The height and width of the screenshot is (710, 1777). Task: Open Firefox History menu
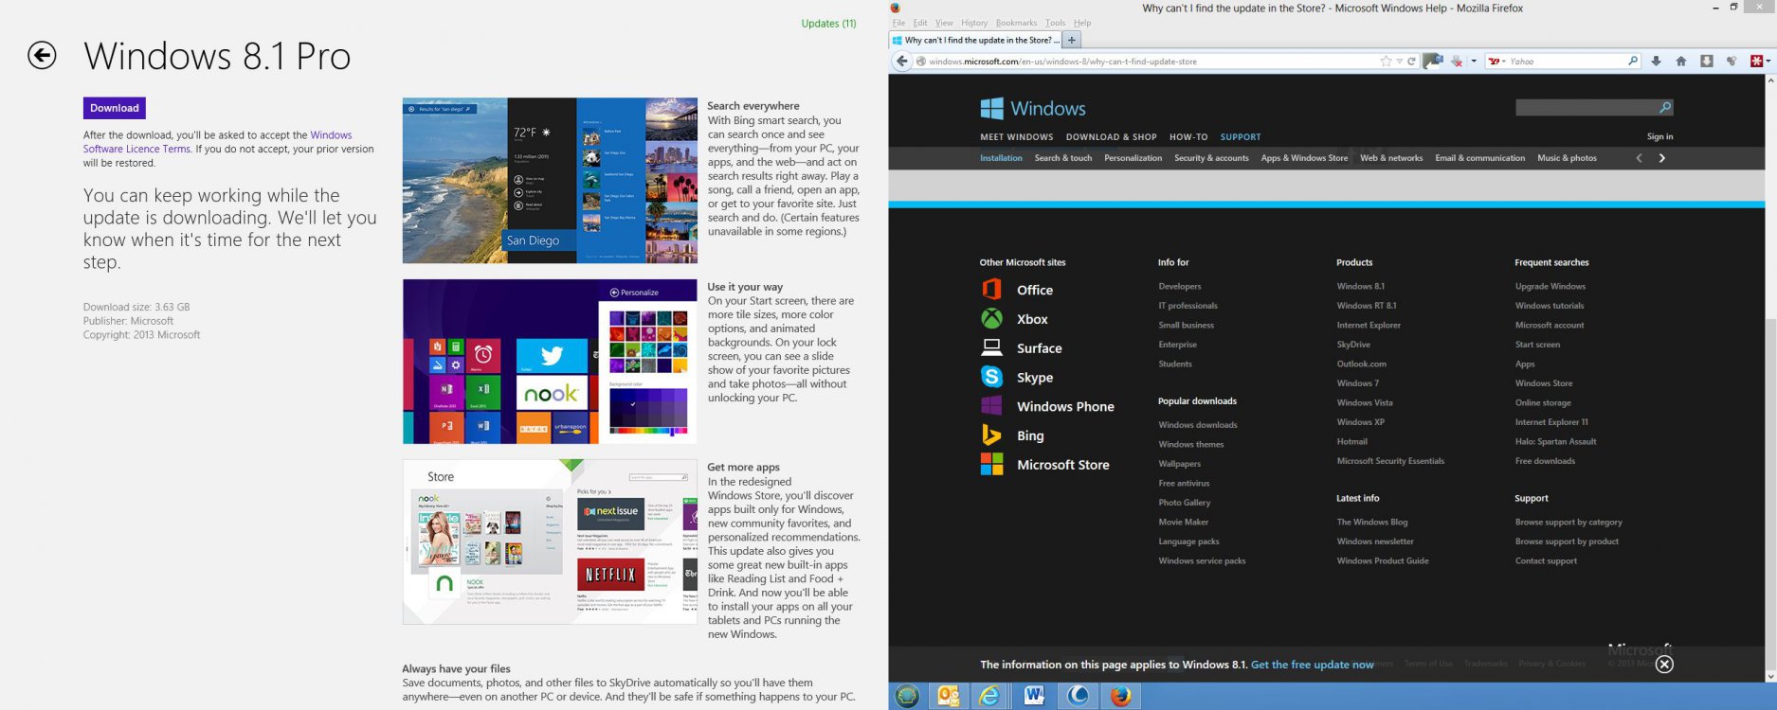[974, 23]
